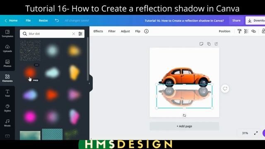265x149 pixels.
Task: Click the info icon next to Flip
Action: [x=146, y=31]
